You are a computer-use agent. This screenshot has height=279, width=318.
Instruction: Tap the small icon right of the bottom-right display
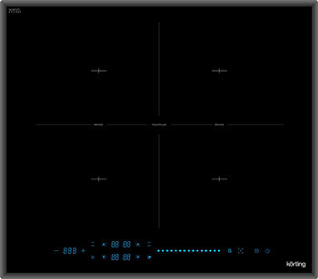(138, 257)
